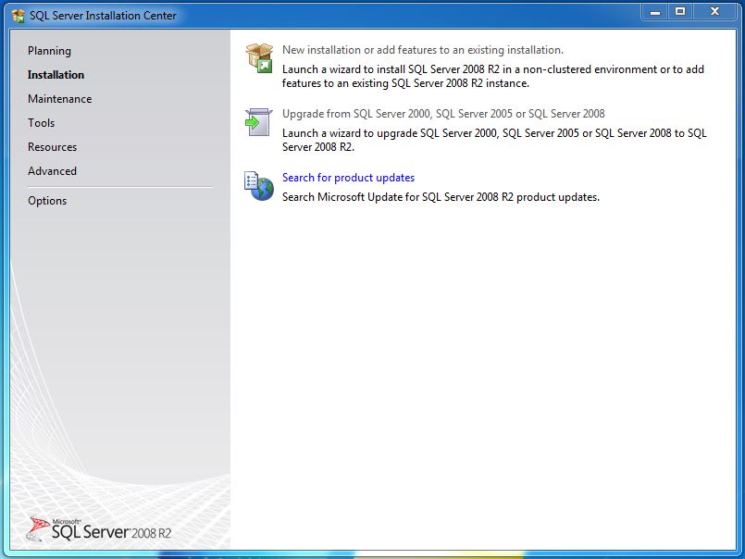The width and height of the screenshot is (745, 559).
Task: Click Search for product updates link
Action: [x=348, y=178]
